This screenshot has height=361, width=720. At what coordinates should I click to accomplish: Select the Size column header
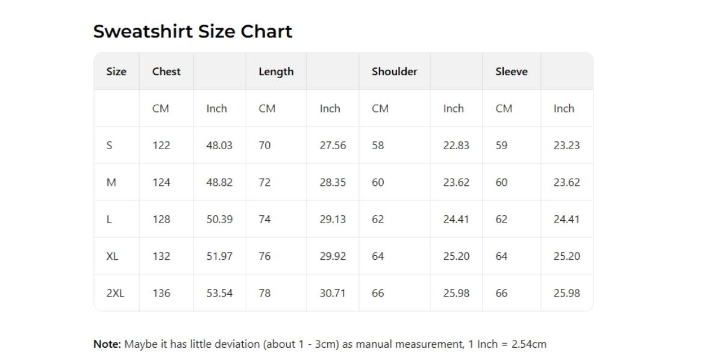(x=116, y=72)
